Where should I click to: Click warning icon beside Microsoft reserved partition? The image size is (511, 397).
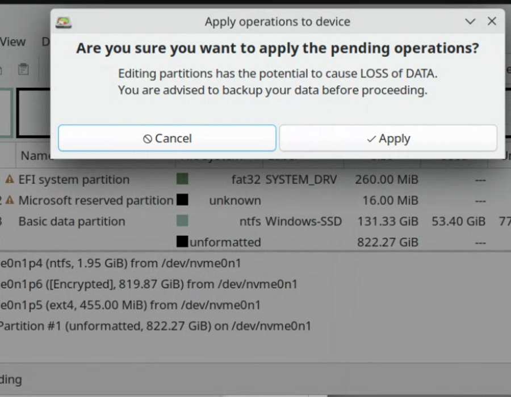[x=10, y=200]
